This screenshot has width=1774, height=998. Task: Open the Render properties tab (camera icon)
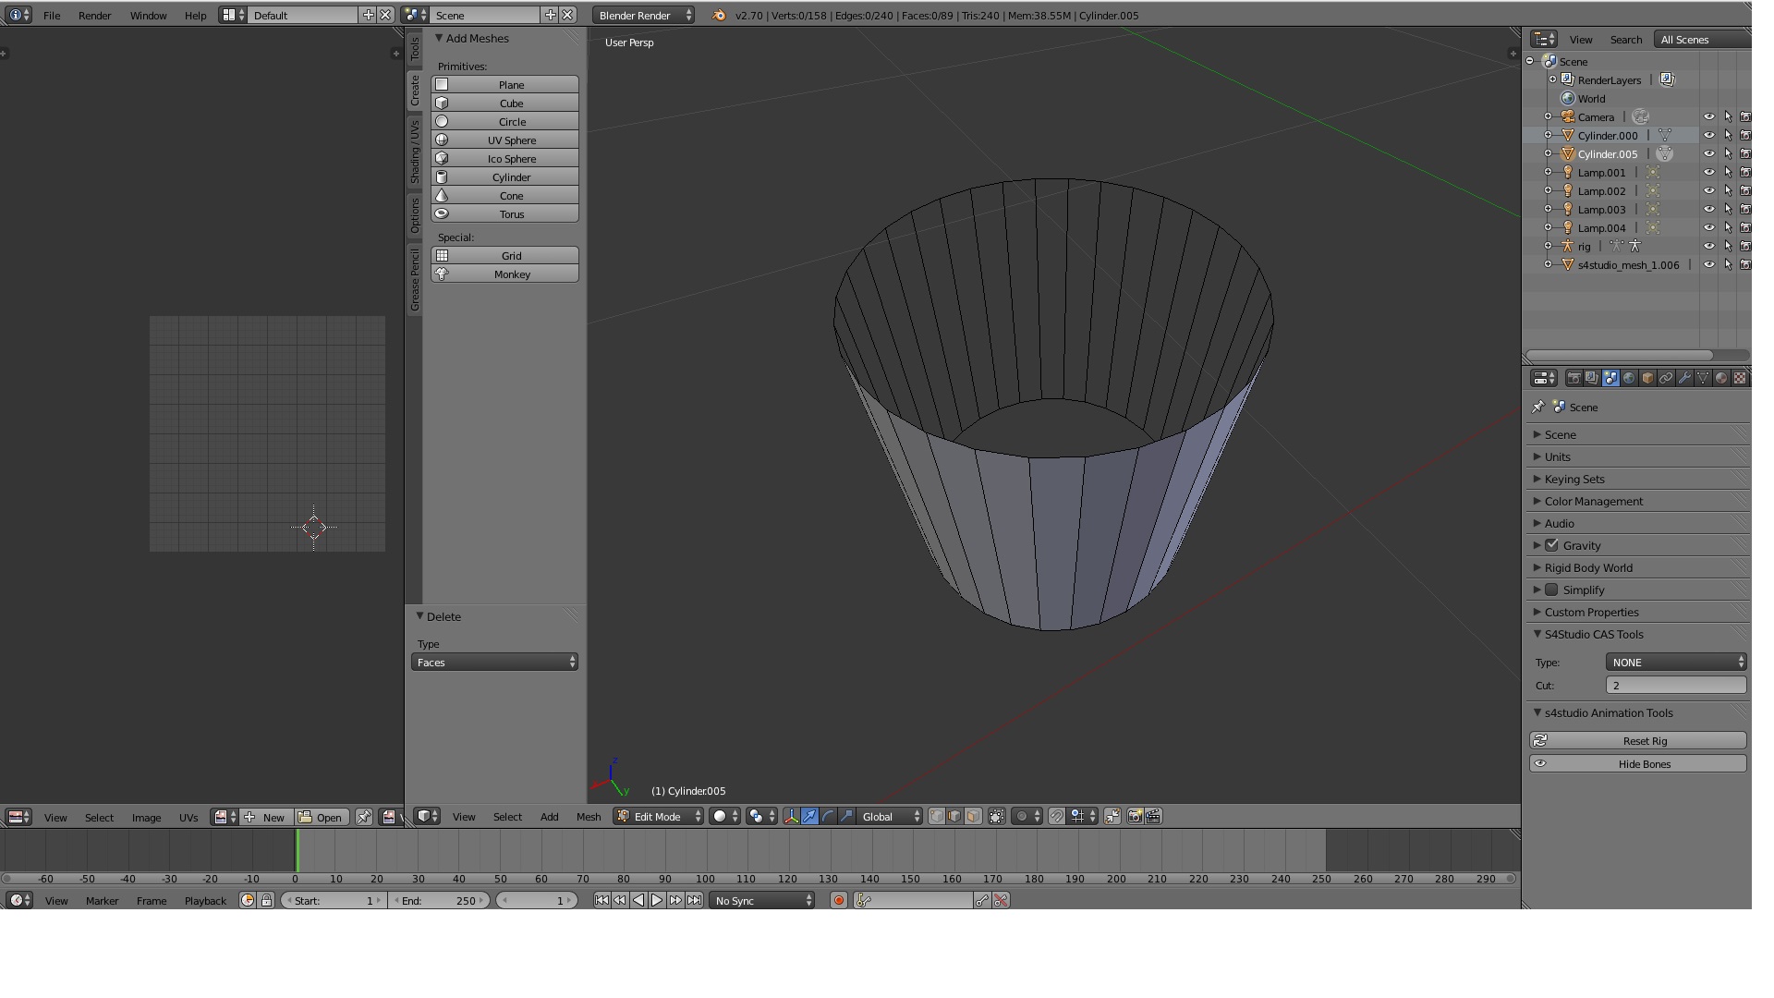coord(1574,378)
